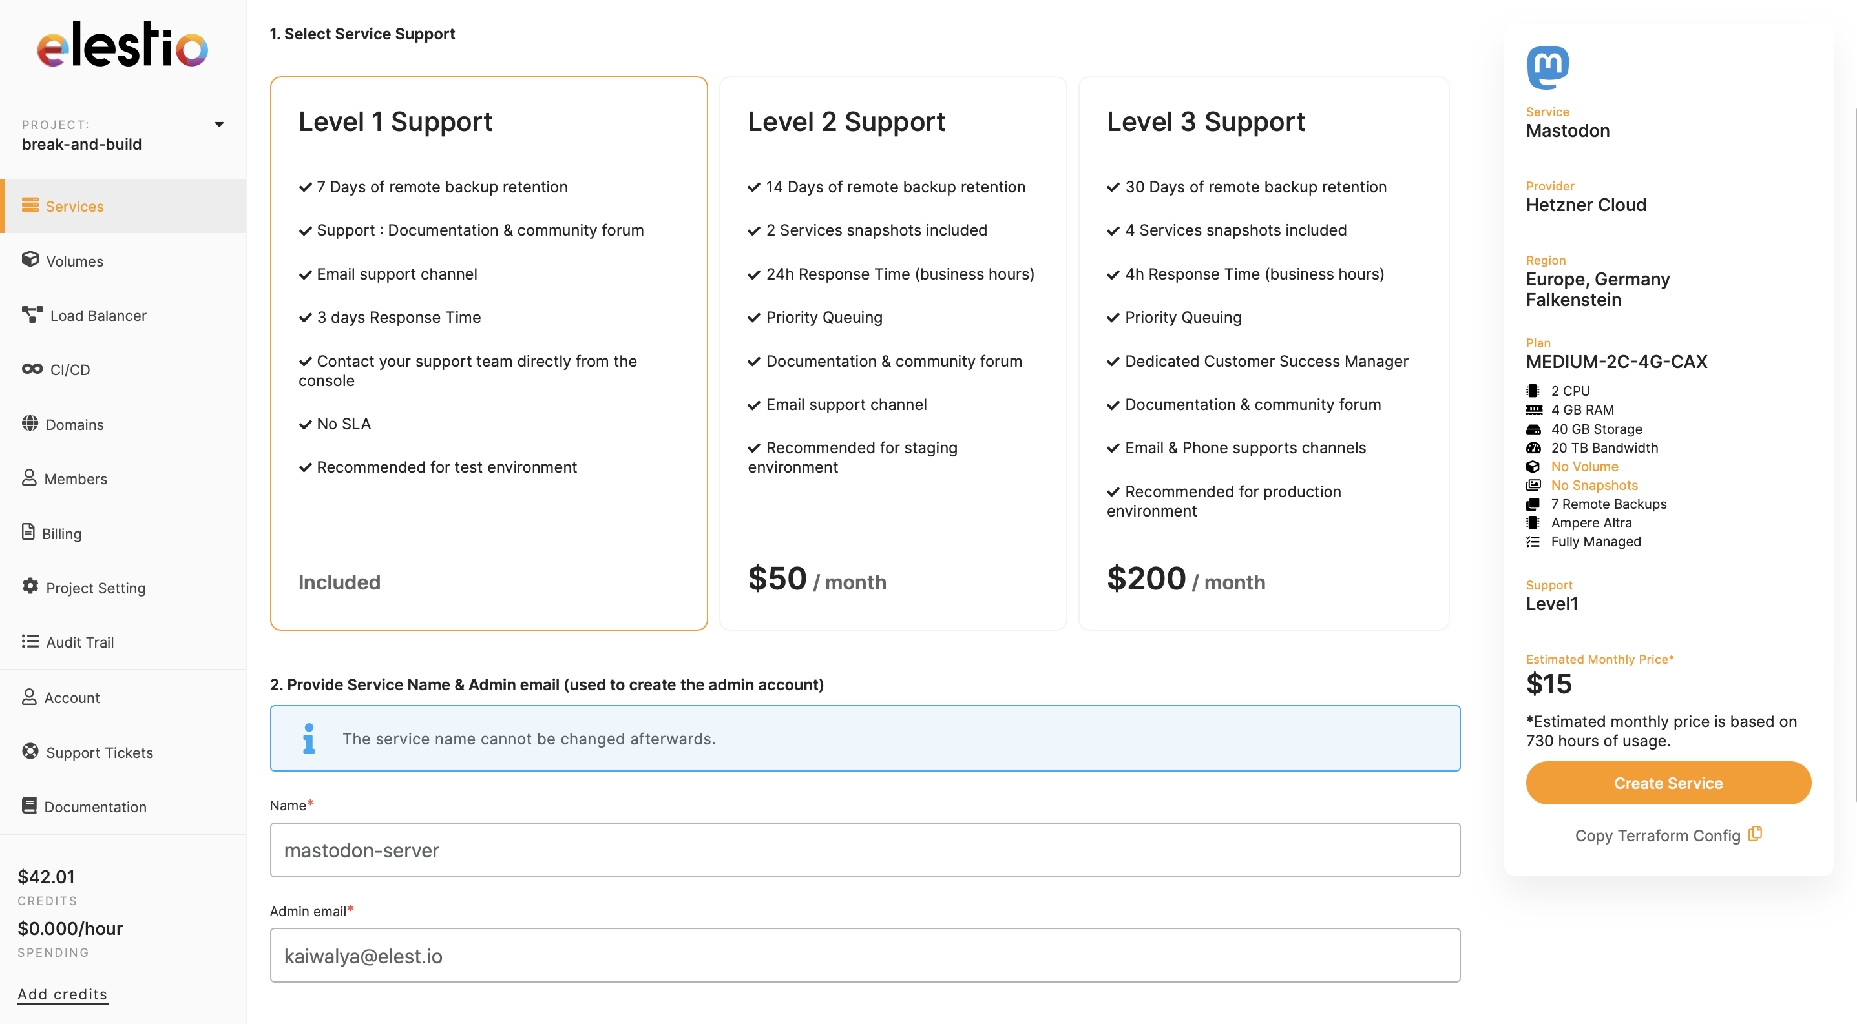The height and width of the screenshot is (1024, 1857).
Task: Click the Load Balancer icon
Action: point(32,314)
